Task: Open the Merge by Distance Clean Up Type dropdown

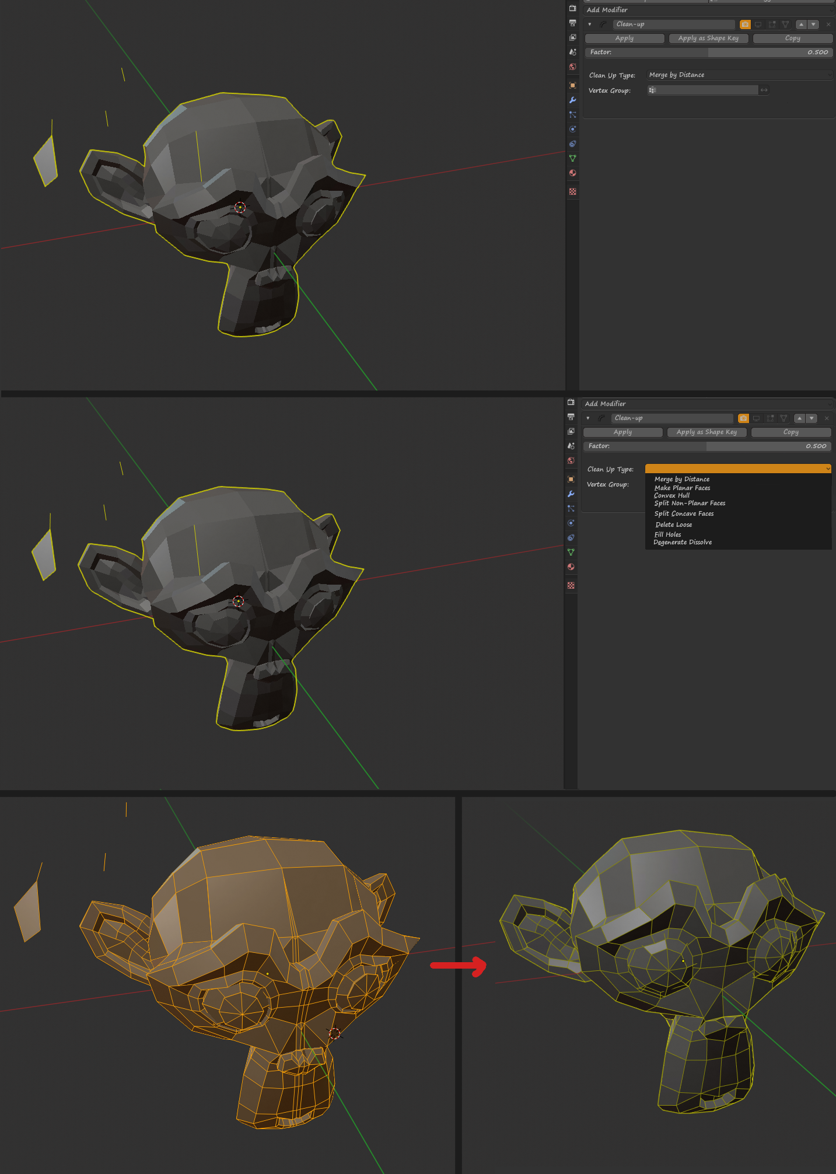Action: pyautogui.click(x=740, y=75)
